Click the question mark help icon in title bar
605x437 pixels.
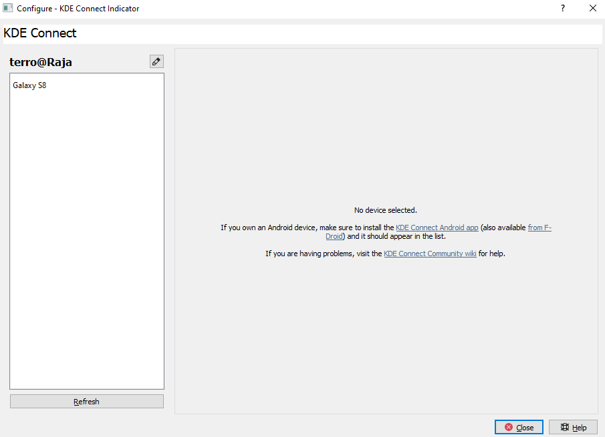click(563, 8)
